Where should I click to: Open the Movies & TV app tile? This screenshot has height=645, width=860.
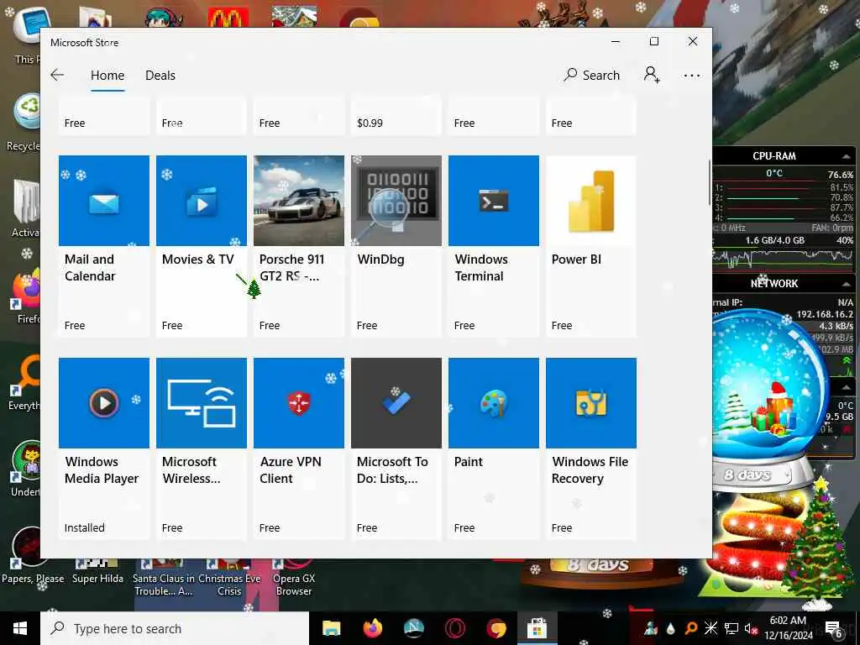point(202,246)
